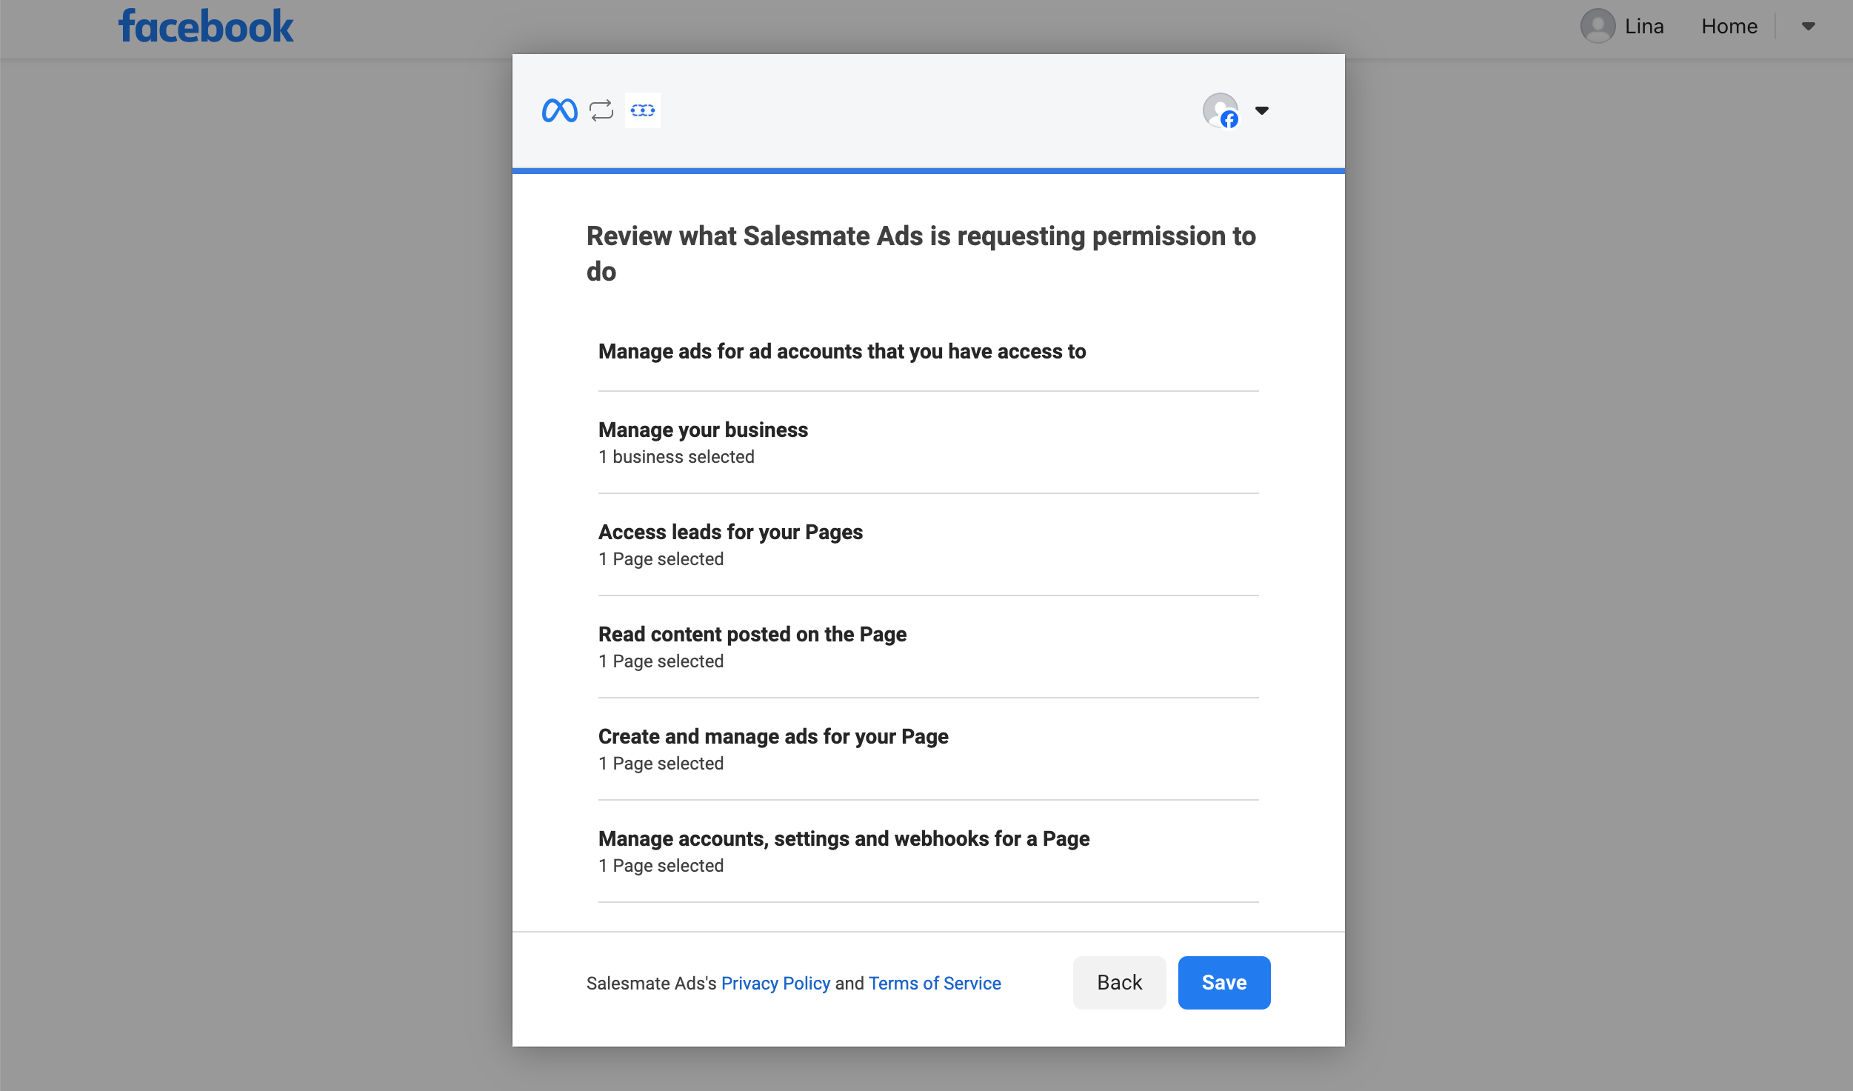Open Salesmate Ads's Privacy Policy link
This screenshot has height=1091, width=1853.
pyautogui.click(x=775, y=983)
